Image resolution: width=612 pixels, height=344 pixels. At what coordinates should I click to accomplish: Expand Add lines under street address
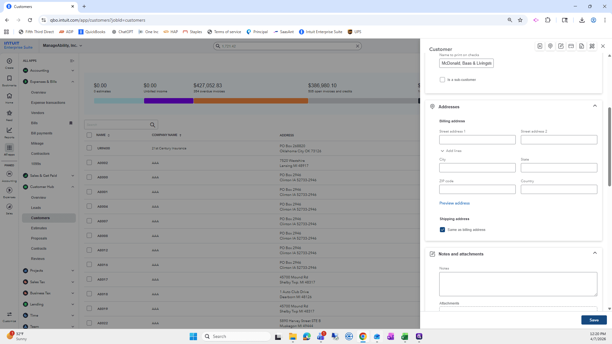point(451,151)
